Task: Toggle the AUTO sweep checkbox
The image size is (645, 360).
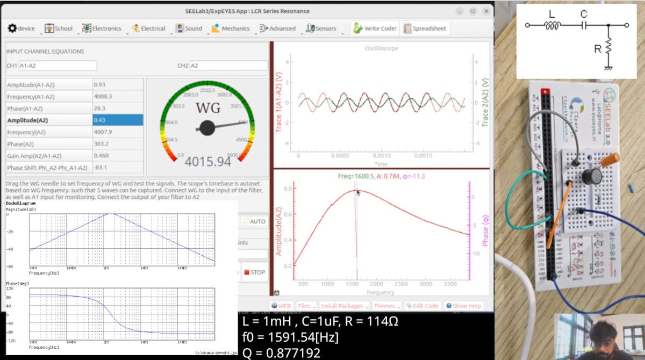Action: pyautogui.click(x=253, y=221)
